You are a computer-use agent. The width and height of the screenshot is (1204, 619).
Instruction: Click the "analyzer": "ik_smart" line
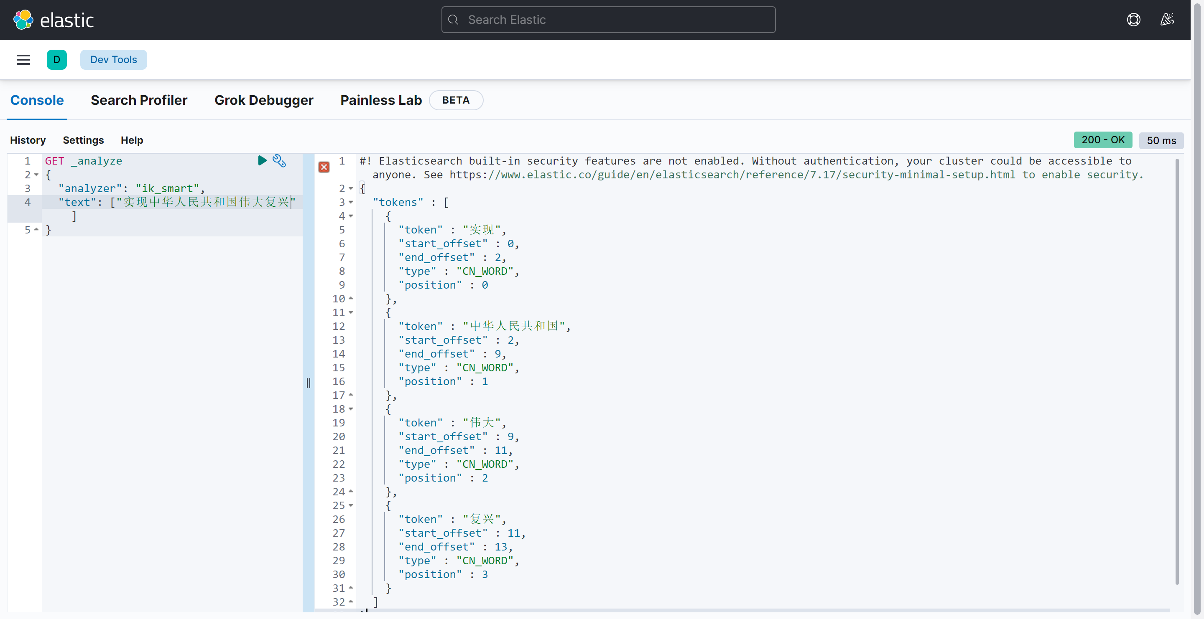tap(131, 189)
